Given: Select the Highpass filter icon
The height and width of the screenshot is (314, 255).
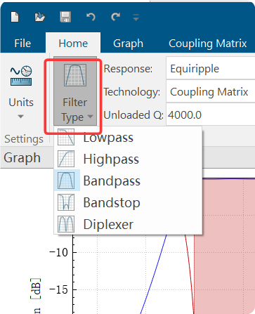Looking at the screenshot, I should [66, 159].
